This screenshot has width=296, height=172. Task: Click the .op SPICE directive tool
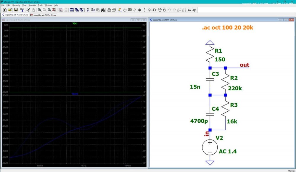tap(194, 10)
